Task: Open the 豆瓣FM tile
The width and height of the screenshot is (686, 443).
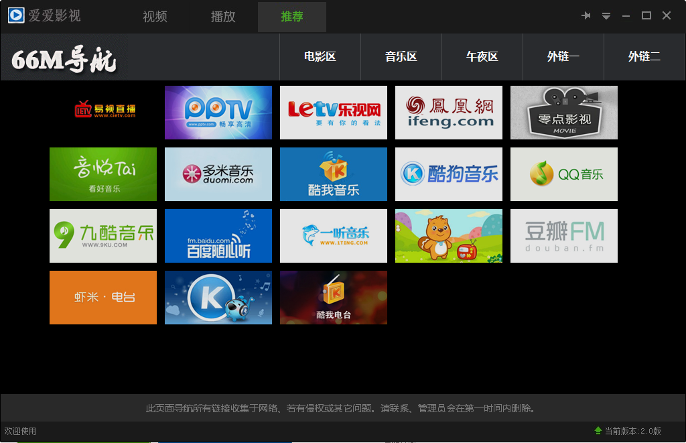Action: coord(564,236)
